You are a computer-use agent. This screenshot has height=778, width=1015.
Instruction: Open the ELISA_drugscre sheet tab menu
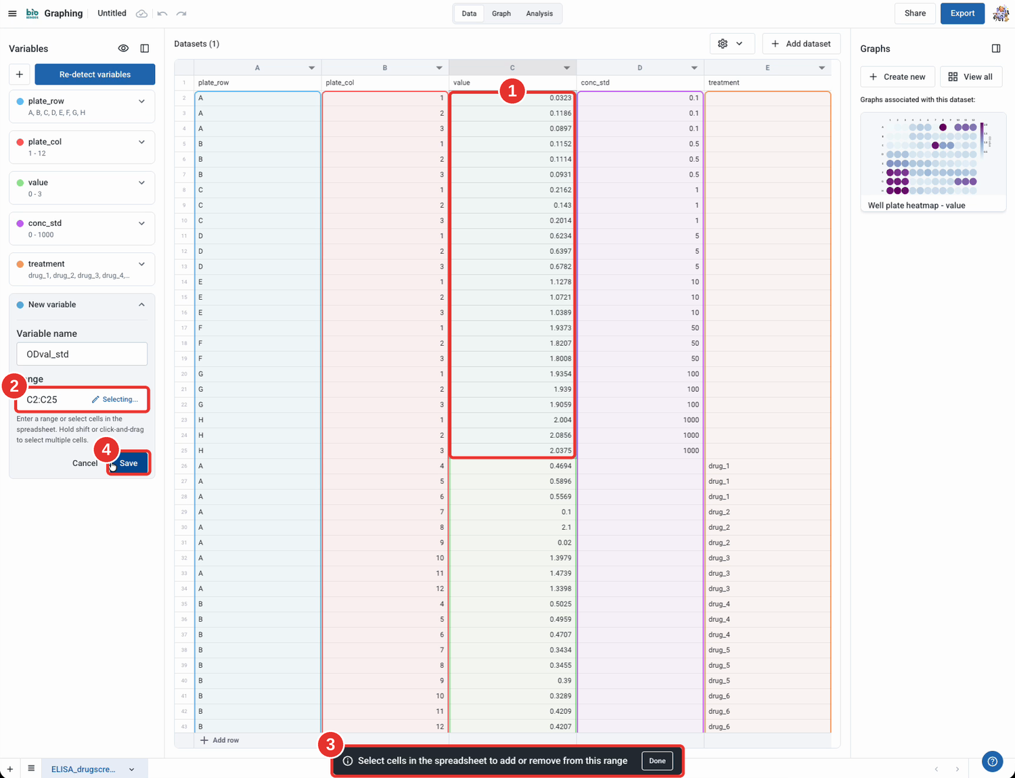[x=131, y=769]
